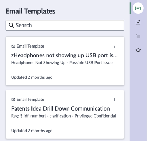Click the envelope icon on Patents Idea card

tap(13, 99)
